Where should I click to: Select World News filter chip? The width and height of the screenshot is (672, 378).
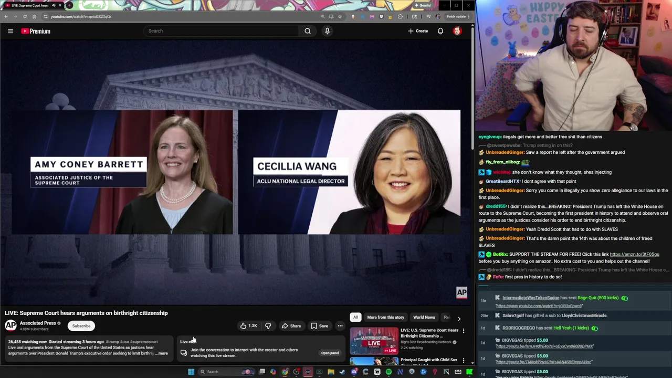[424, 317]
